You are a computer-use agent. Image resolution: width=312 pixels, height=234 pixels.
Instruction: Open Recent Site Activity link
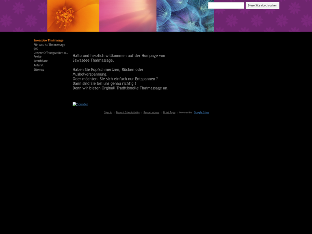[128, 113]
